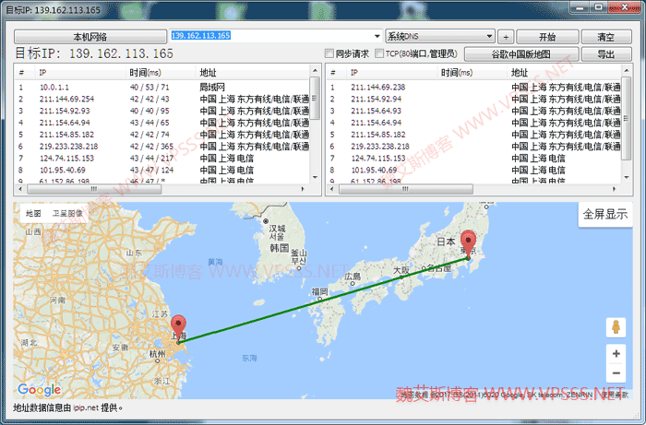
Task: Start the trace with 开始 button
Action: pyautogui.click(x=547, y=37)
